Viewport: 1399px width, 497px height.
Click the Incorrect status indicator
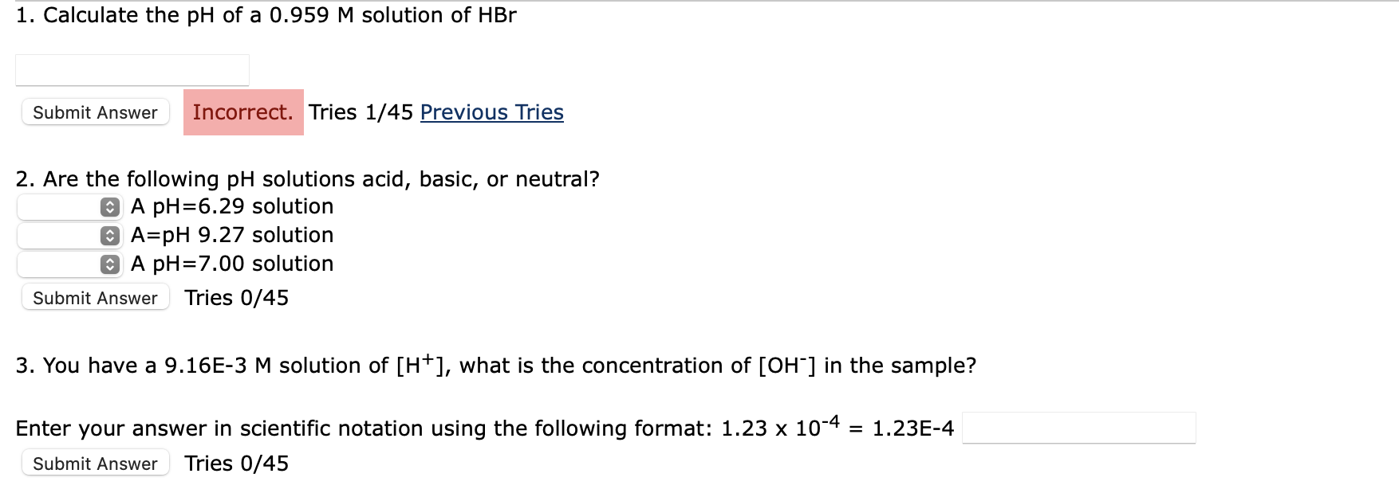242,112
